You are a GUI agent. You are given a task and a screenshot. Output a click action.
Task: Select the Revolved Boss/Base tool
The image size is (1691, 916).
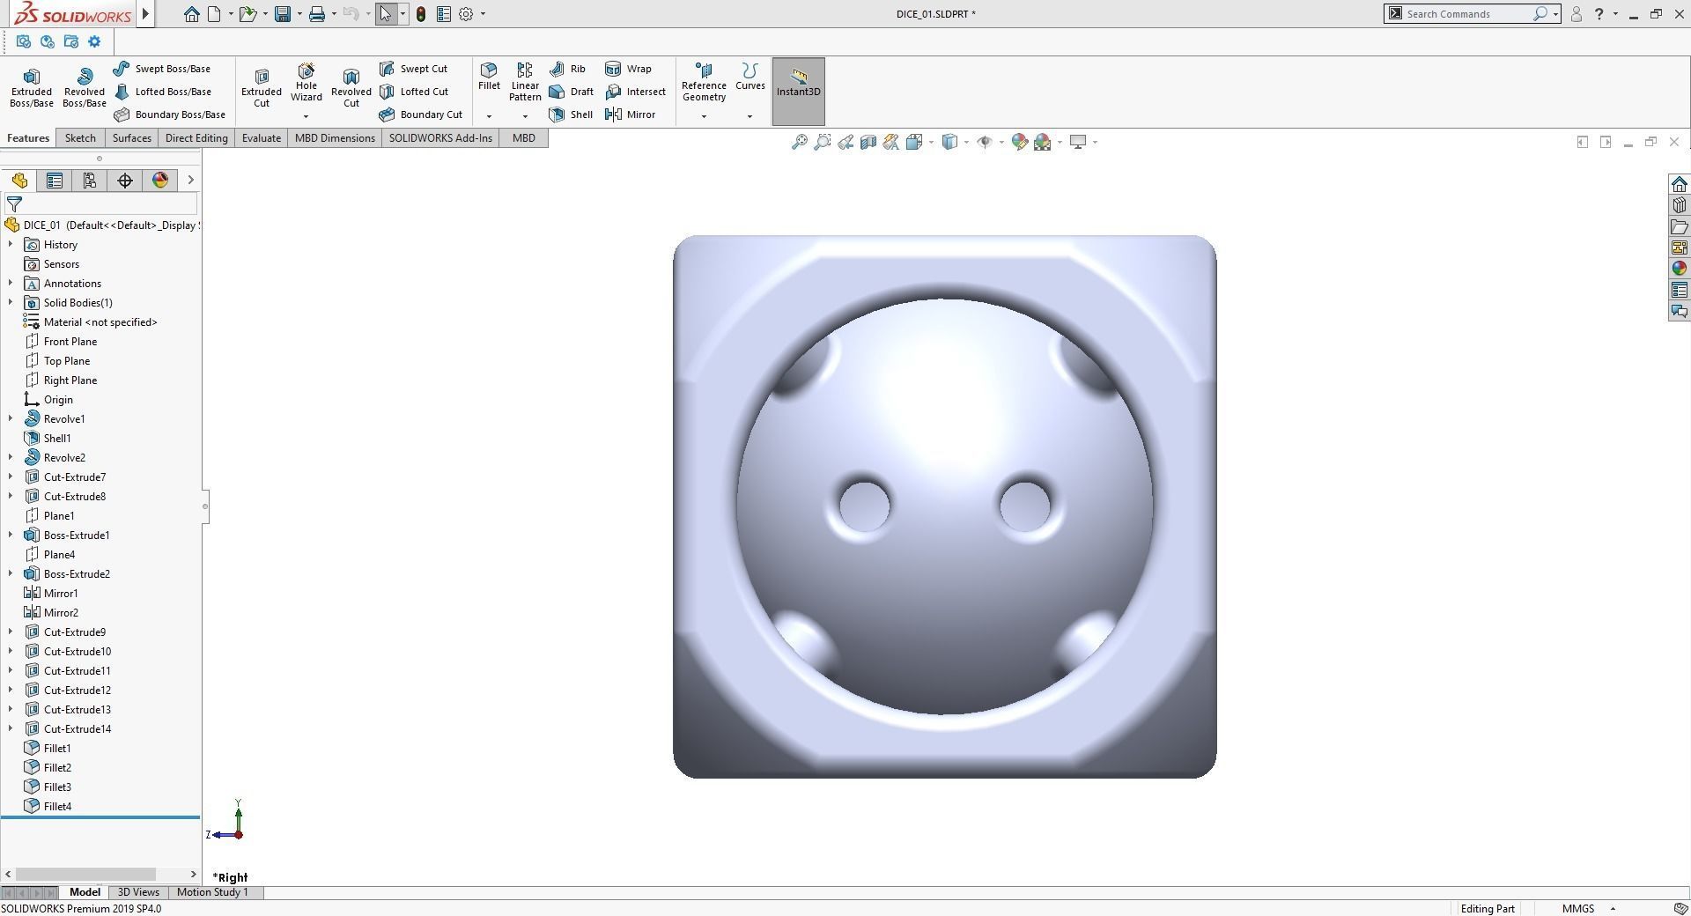(x=85, y=88)
